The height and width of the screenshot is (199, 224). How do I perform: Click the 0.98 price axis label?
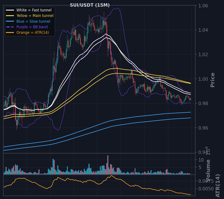tap(203, 103)
